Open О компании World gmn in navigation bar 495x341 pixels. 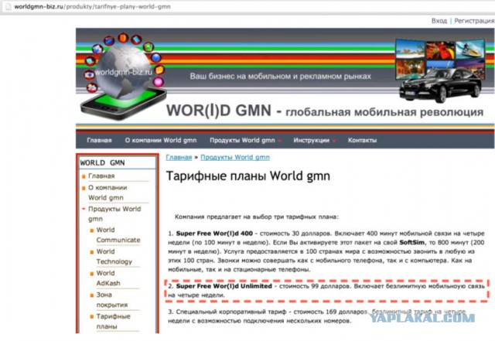click(161, 140)
